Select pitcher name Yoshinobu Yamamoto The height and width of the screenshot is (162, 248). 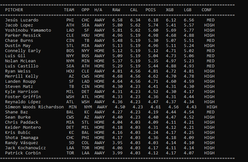[28, 30]
